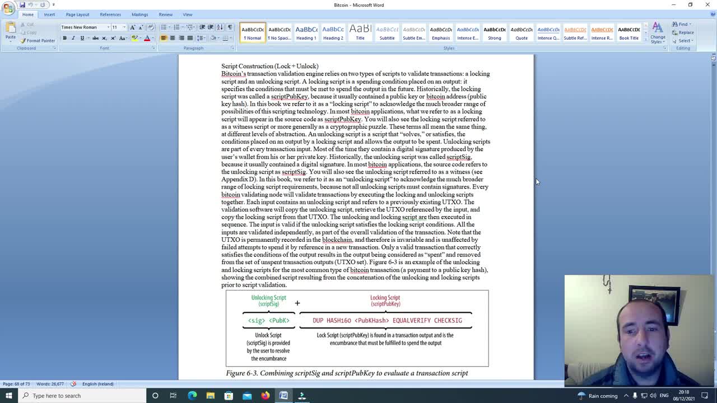Apply the Book Title style
Viewport: 717px width, 403px height.
click(629, 32)
